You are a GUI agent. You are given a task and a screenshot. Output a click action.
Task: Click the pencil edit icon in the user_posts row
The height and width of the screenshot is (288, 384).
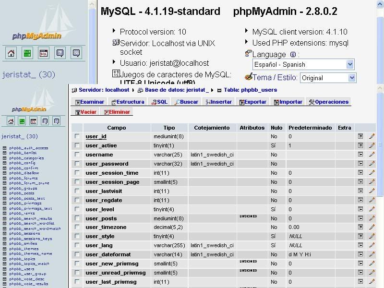click(372, 218)
